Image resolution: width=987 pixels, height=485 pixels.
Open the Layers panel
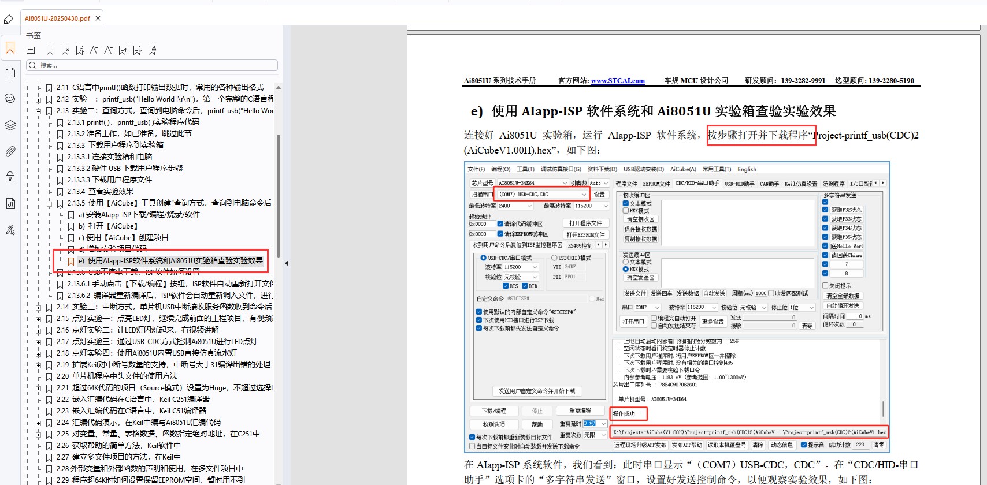point(10,125)
